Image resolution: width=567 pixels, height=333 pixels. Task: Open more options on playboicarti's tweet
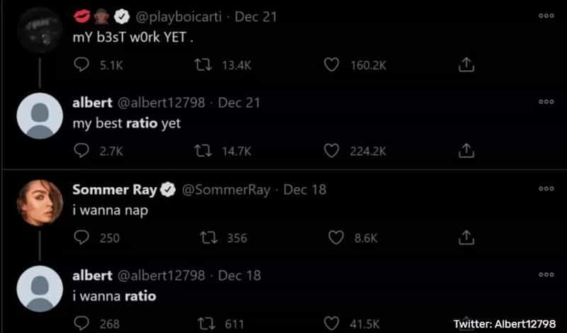(546, 16)
